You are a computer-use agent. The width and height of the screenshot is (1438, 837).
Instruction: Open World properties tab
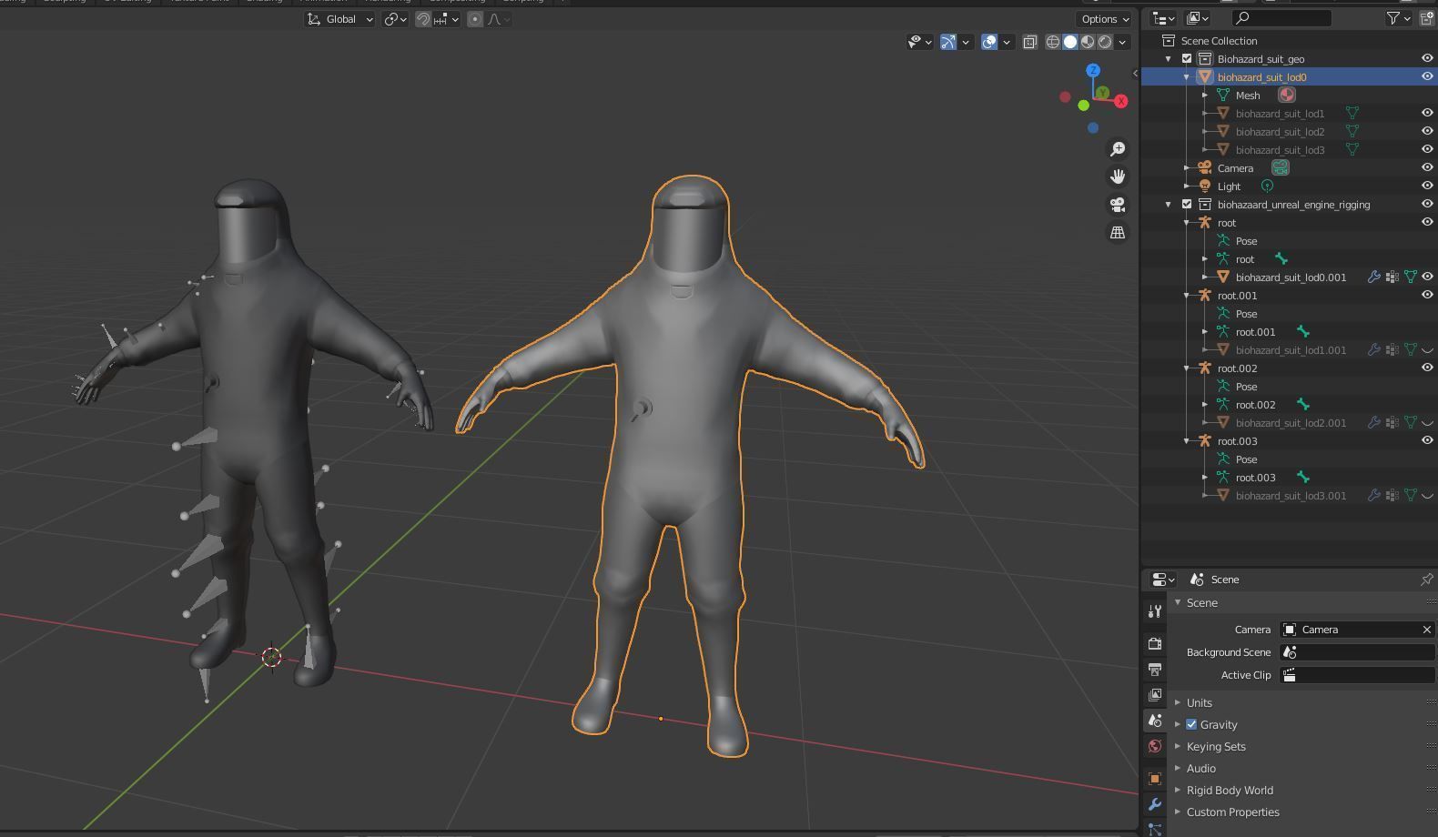pyautogui.click(x=1155, y=746)
